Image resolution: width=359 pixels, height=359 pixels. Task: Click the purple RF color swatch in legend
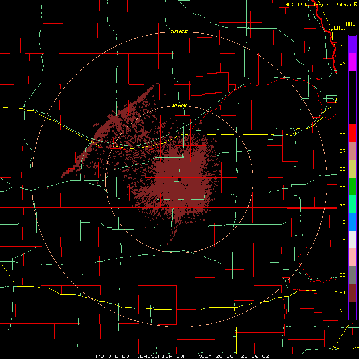click(x=352, y=45)
